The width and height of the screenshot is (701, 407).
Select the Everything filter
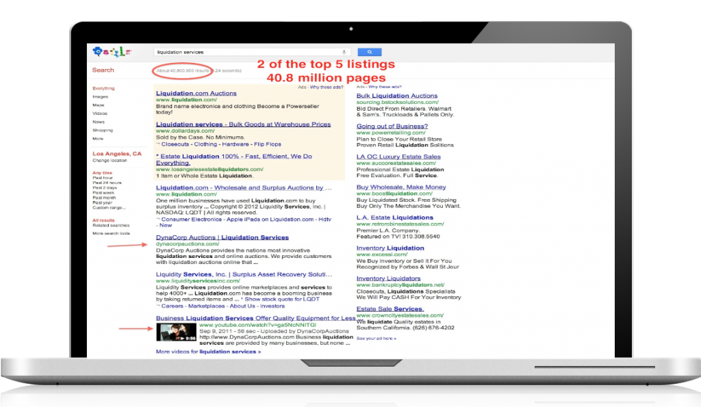coord(104,88)
